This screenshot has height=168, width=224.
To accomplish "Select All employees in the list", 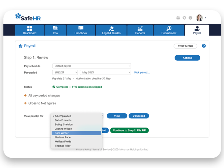I will pyautogui.click(x=77, y=116).
